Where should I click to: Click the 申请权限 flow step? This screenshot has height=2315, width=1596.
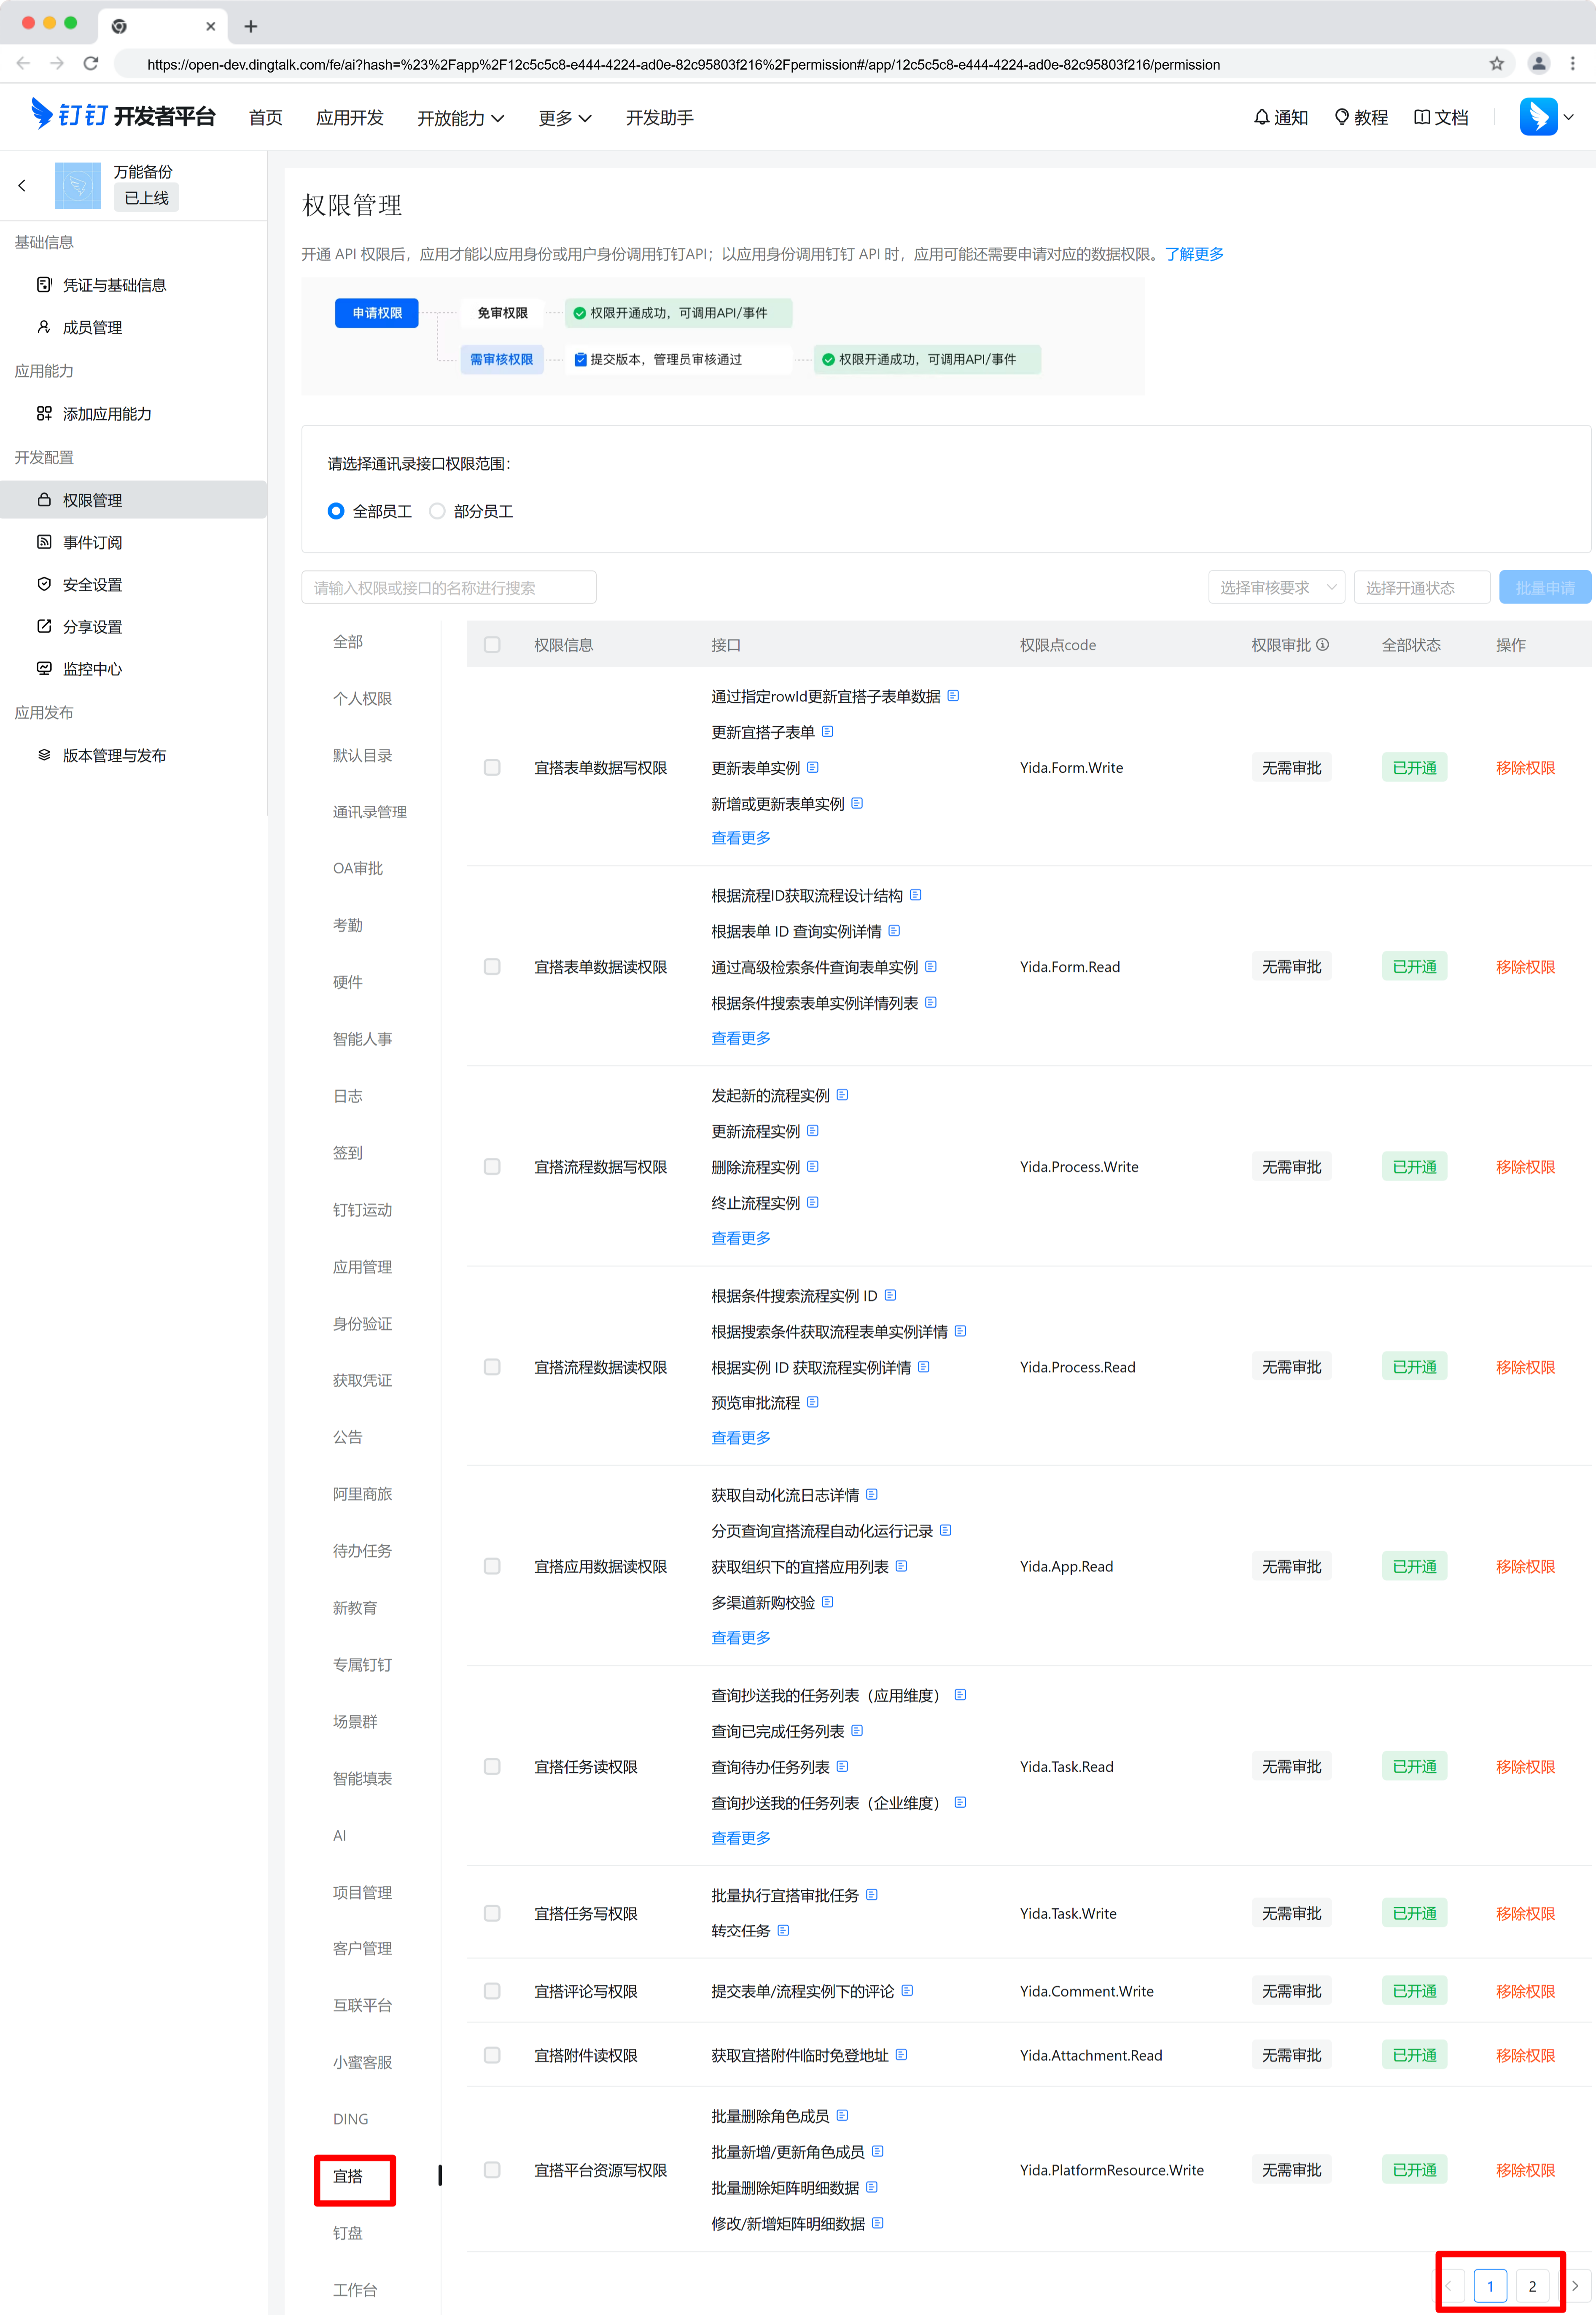pos(377,313)
